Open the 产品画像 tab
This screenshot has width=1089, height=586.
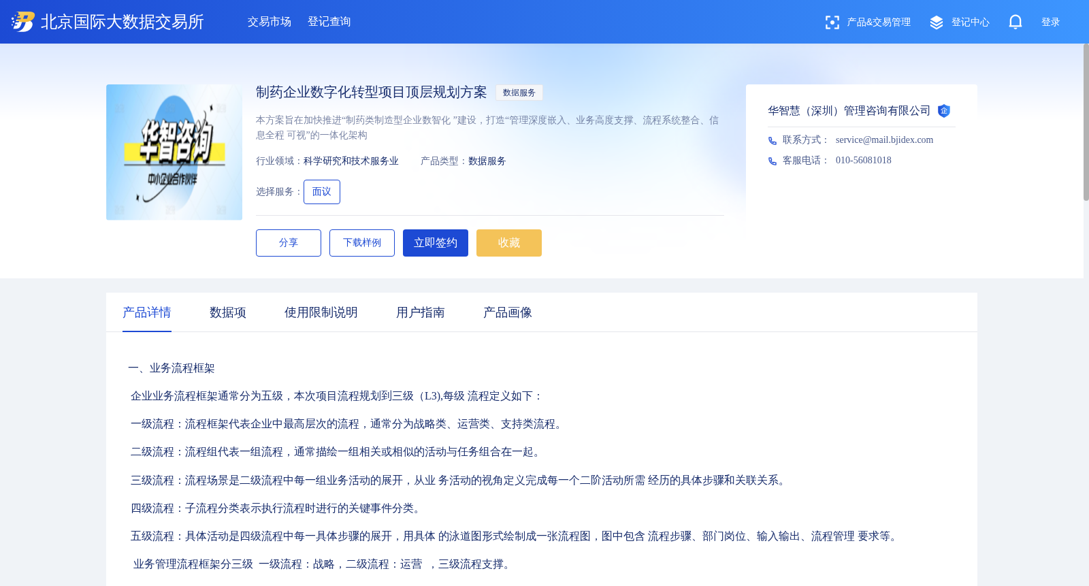(508, 312)
